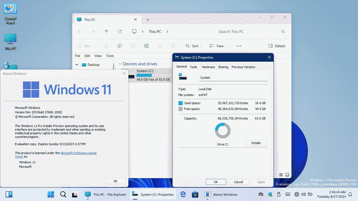Launch Microsoft Edge from the taskbar
This screenshot has width=358, height=201.
[183, 194]
